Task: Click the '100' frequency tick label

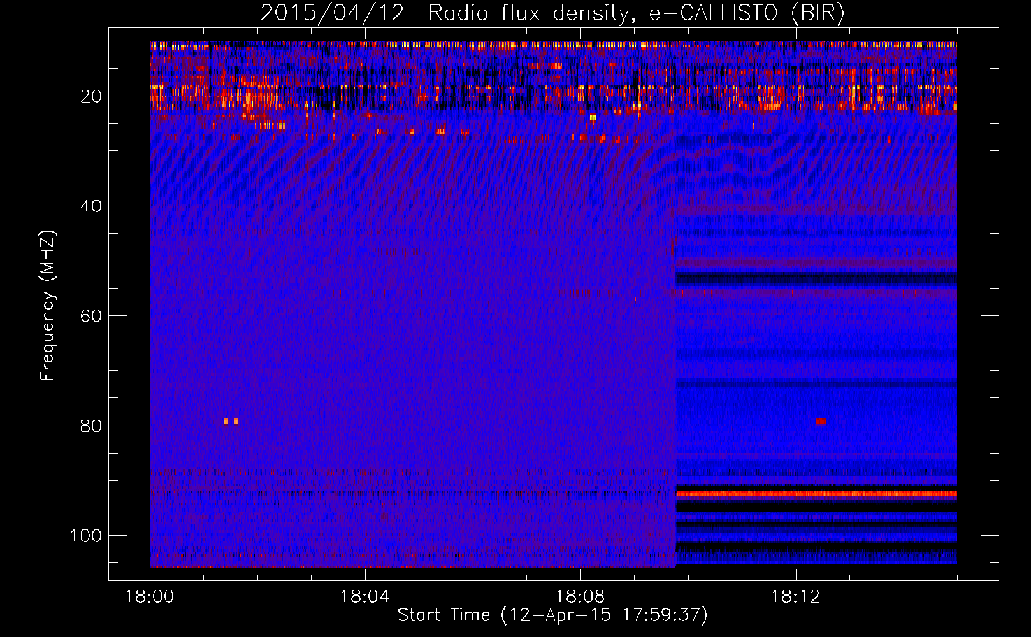Action: tap(86, 536)
